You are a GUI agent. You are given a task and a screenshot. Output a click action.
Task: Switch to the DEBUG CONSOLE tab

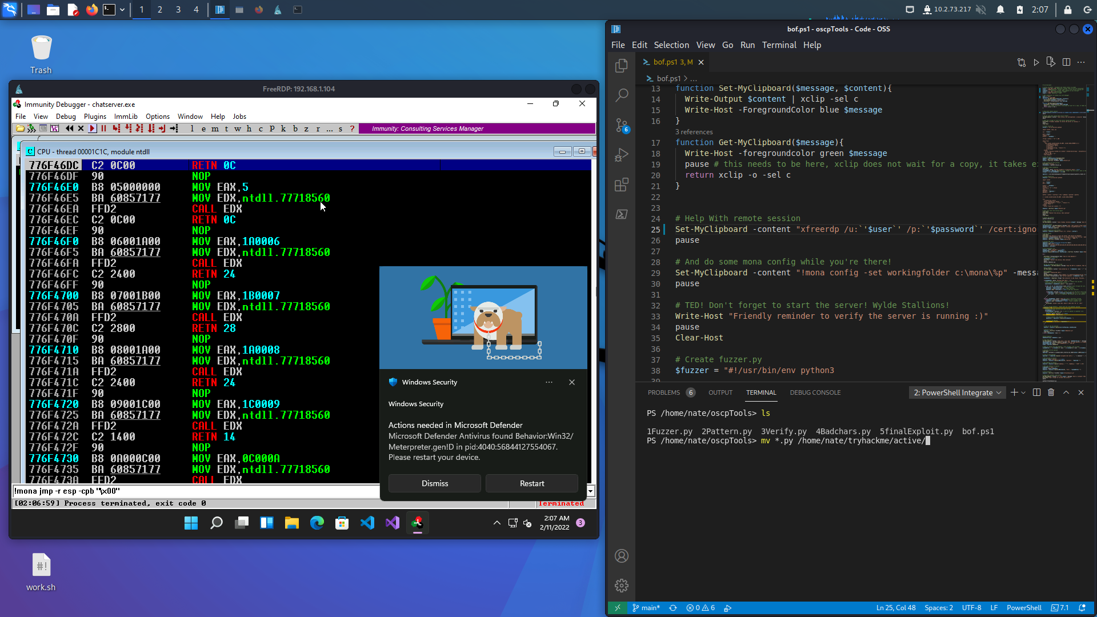point(815,392)
